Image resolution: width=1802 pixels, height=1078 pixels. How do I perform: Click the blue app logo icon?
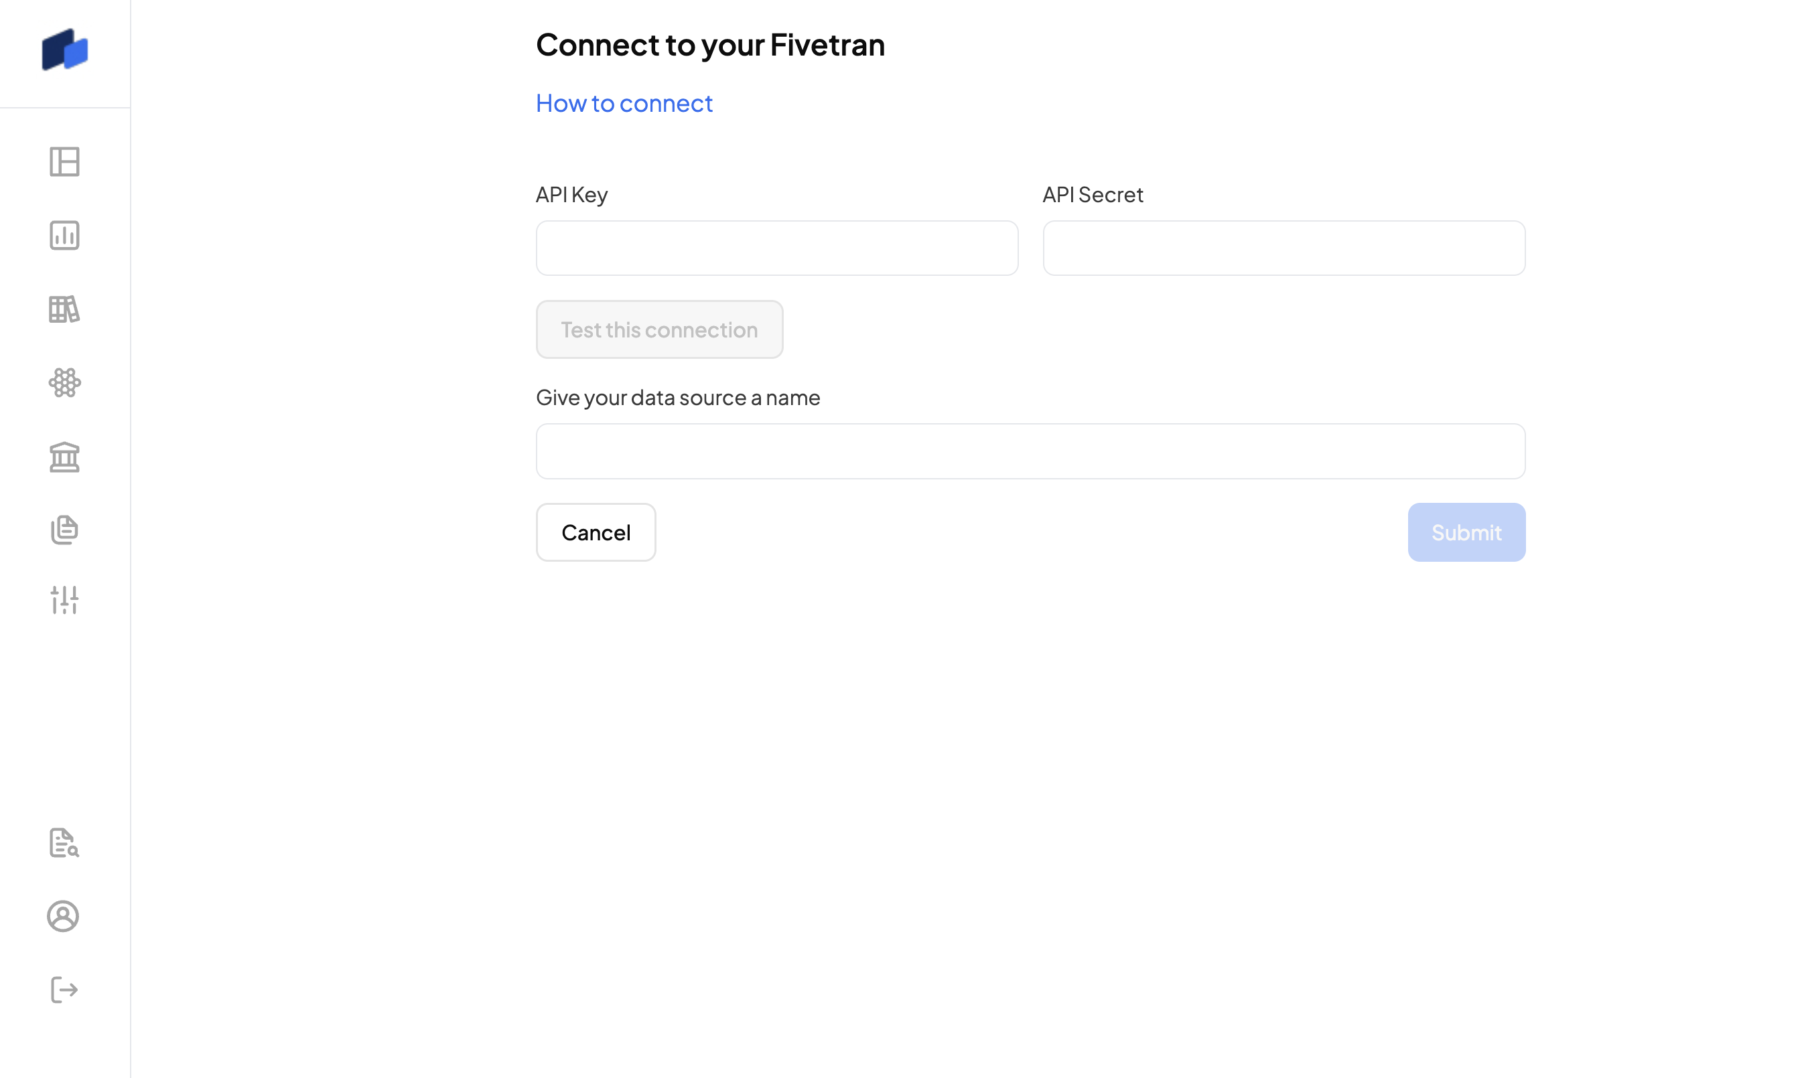point(65,50)
